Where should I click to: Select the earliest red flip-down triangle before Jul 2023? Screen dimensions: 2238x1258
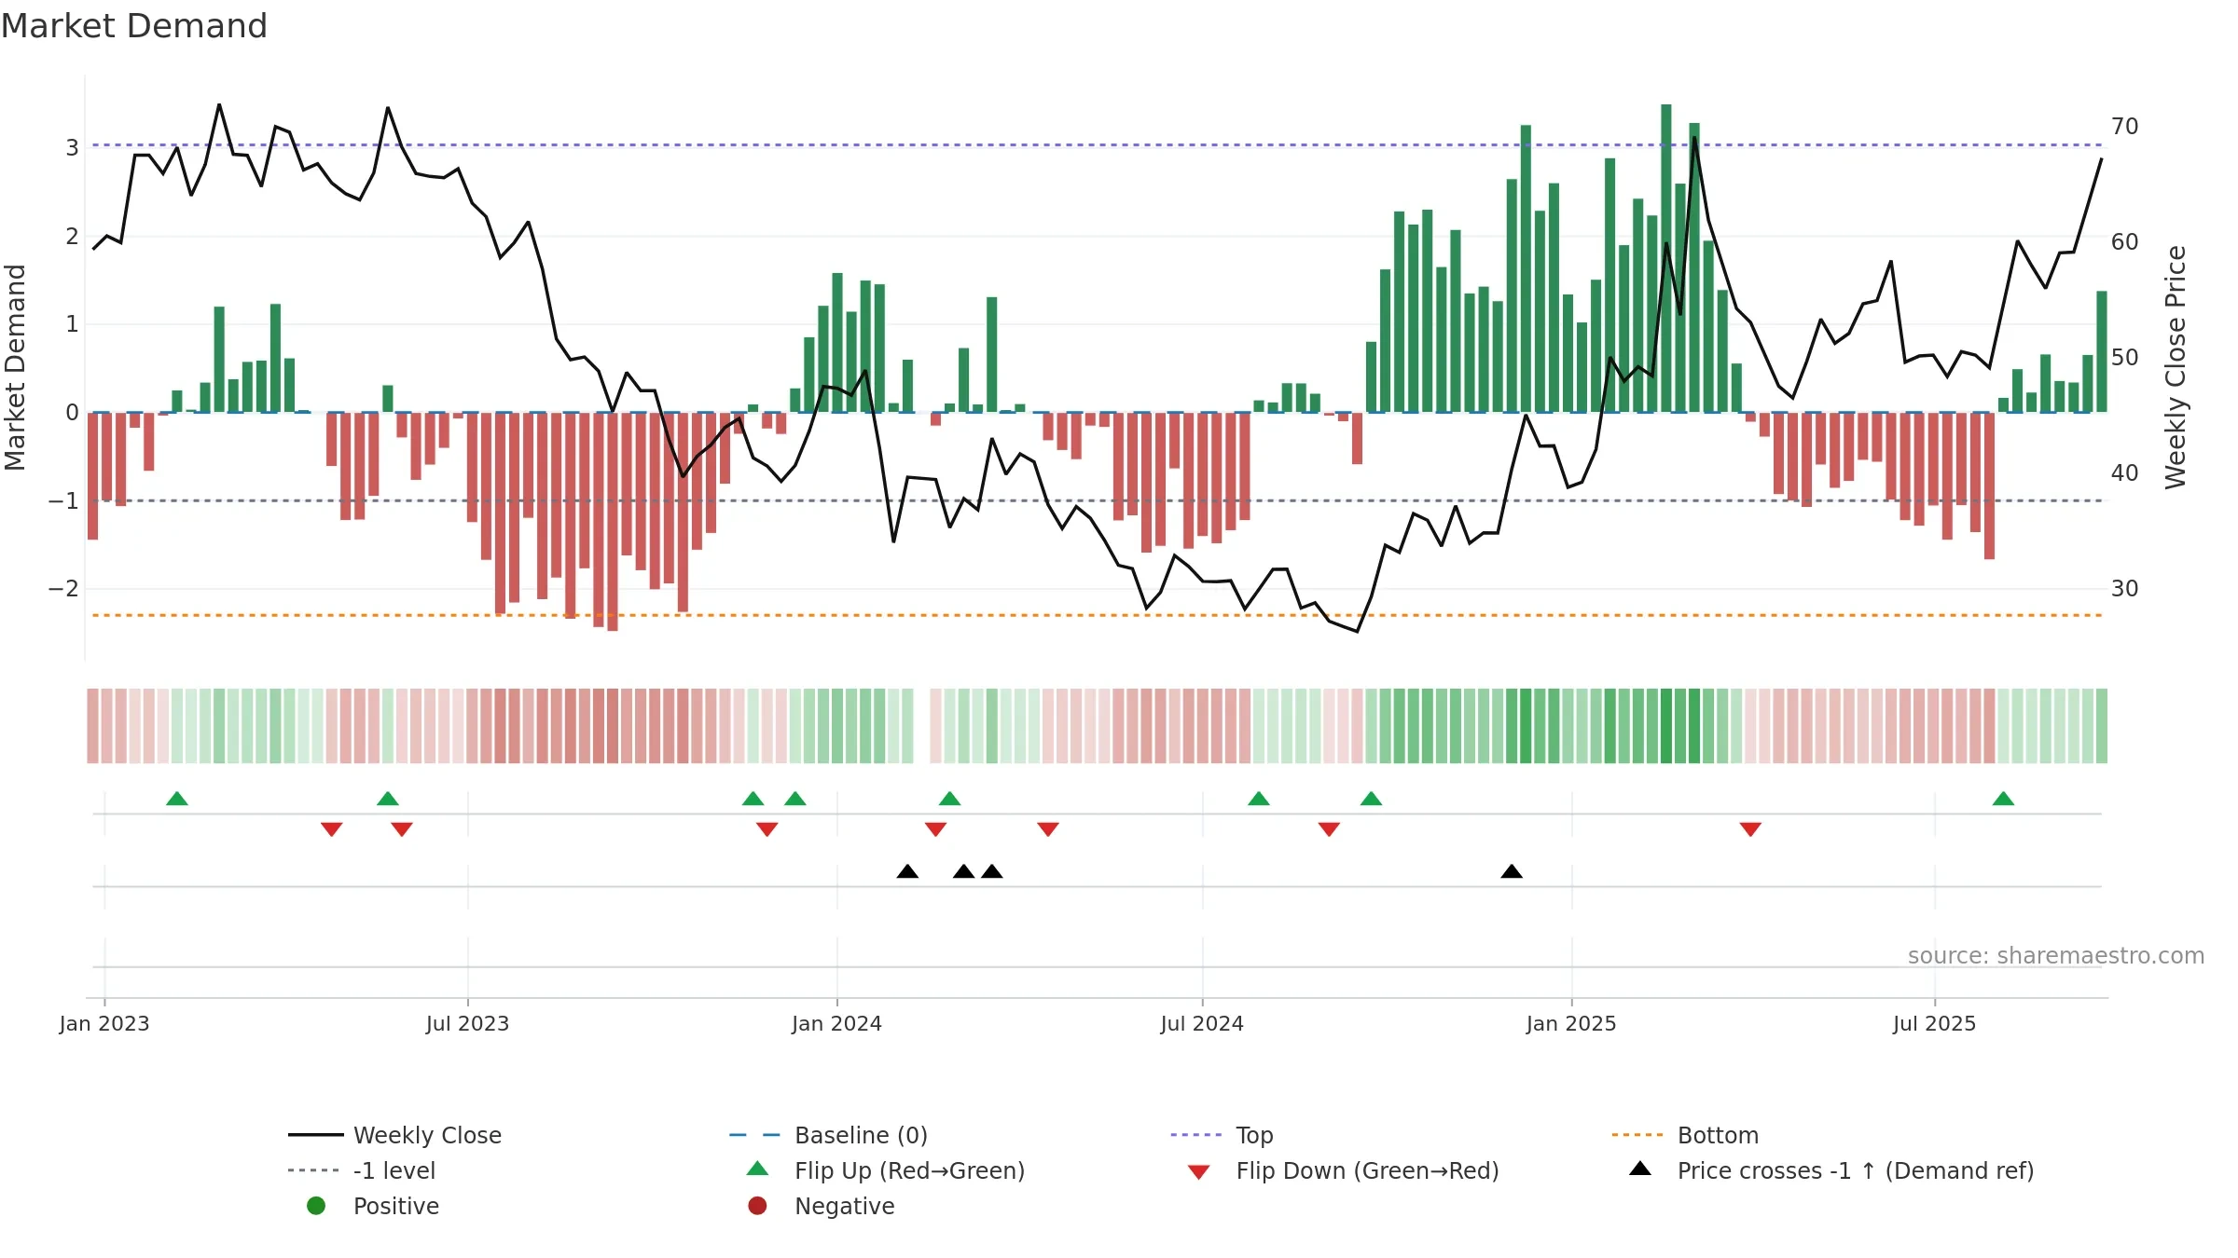pyautogui.click(x=331, y=829)
